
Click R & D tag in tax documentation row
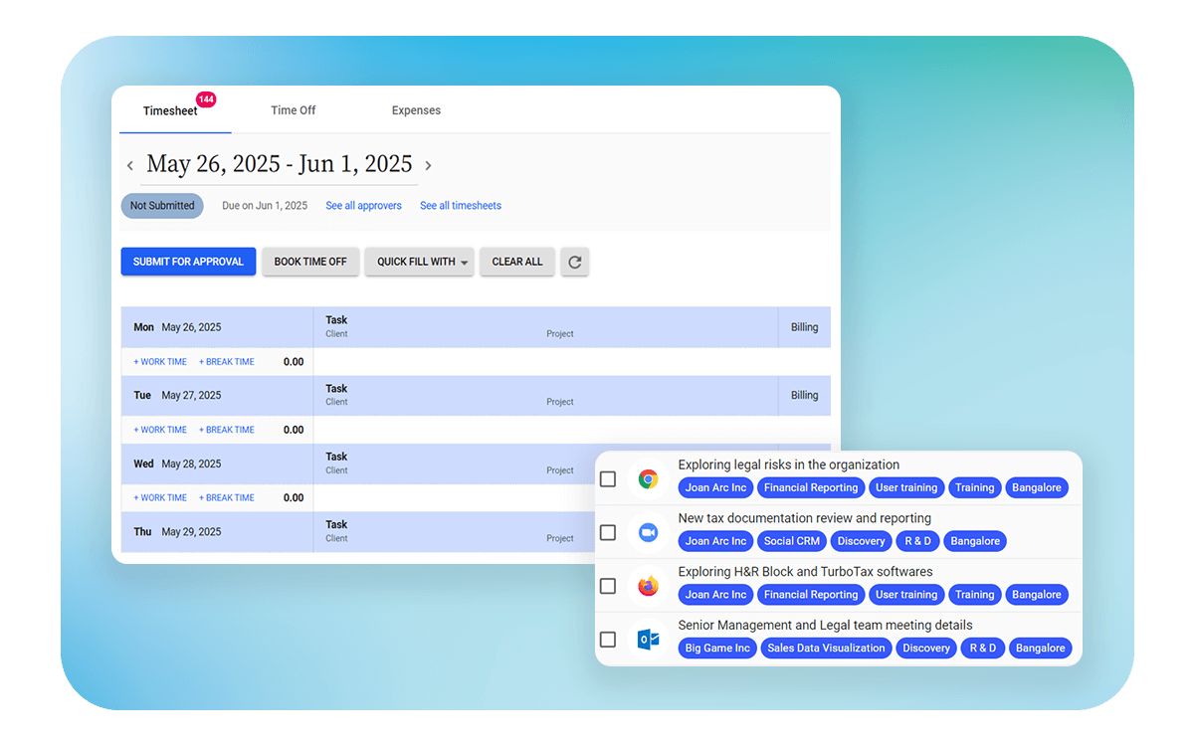pyautogui.click(x=917, y=541)
